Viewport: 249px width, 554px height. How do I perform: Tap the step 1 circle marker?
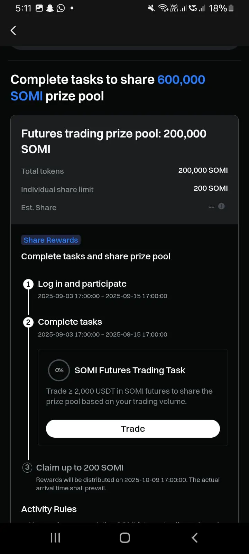click(28, 284)
